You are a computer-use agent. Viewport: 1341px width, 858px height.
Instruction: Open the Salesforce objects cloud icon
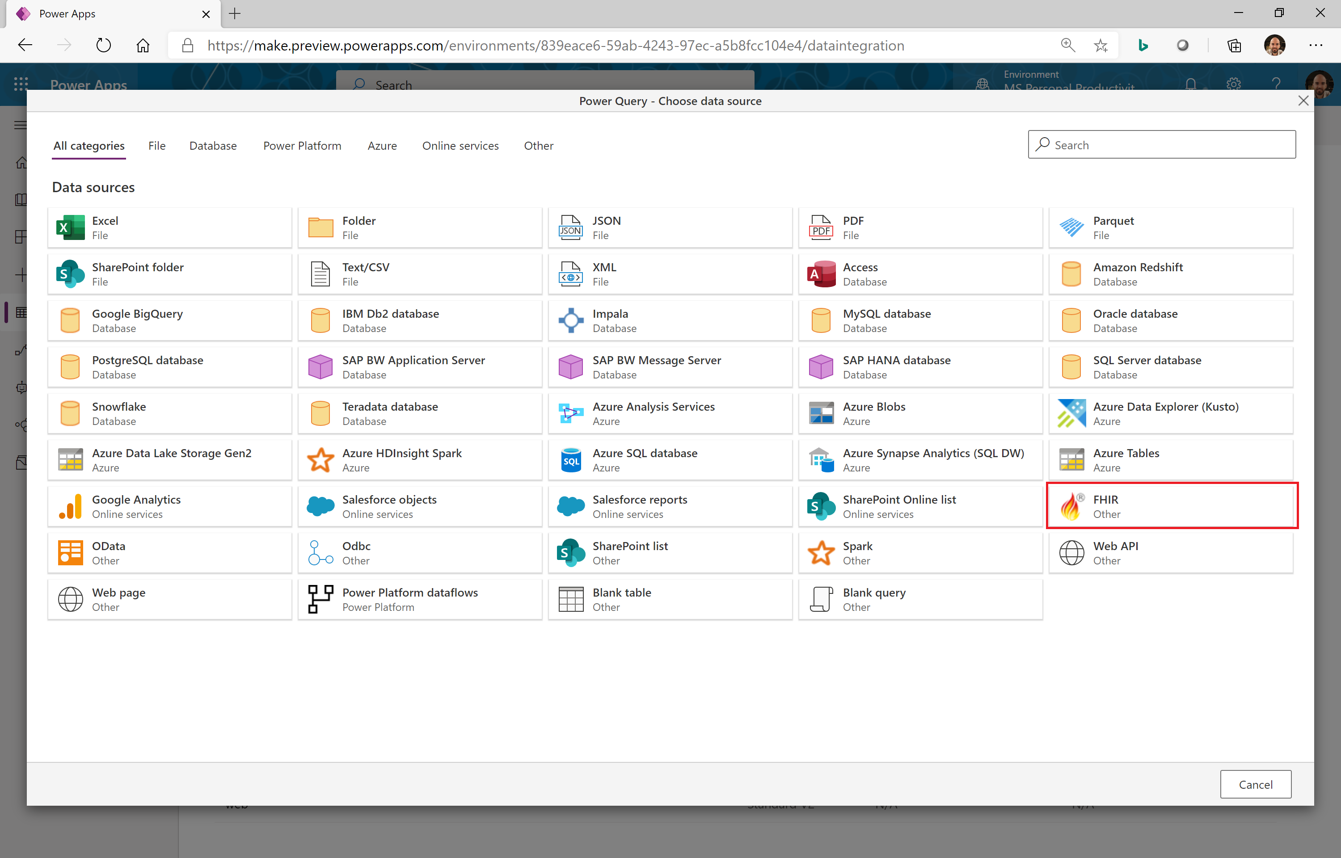[x=320, y=506]
